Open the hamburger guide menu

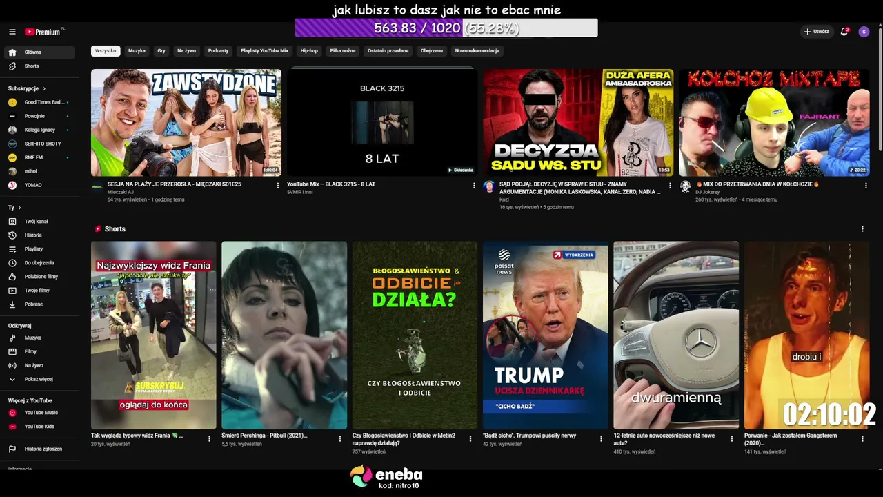(x=12, y=32)
